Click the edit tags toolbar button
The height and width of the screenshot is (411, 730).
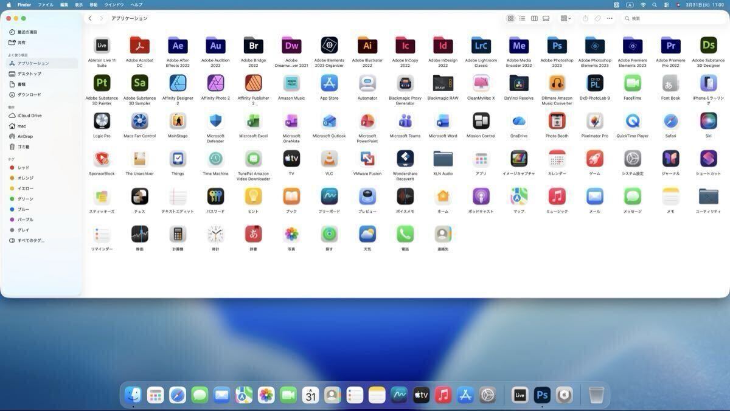pyautogui.click(x=597, y=18)
